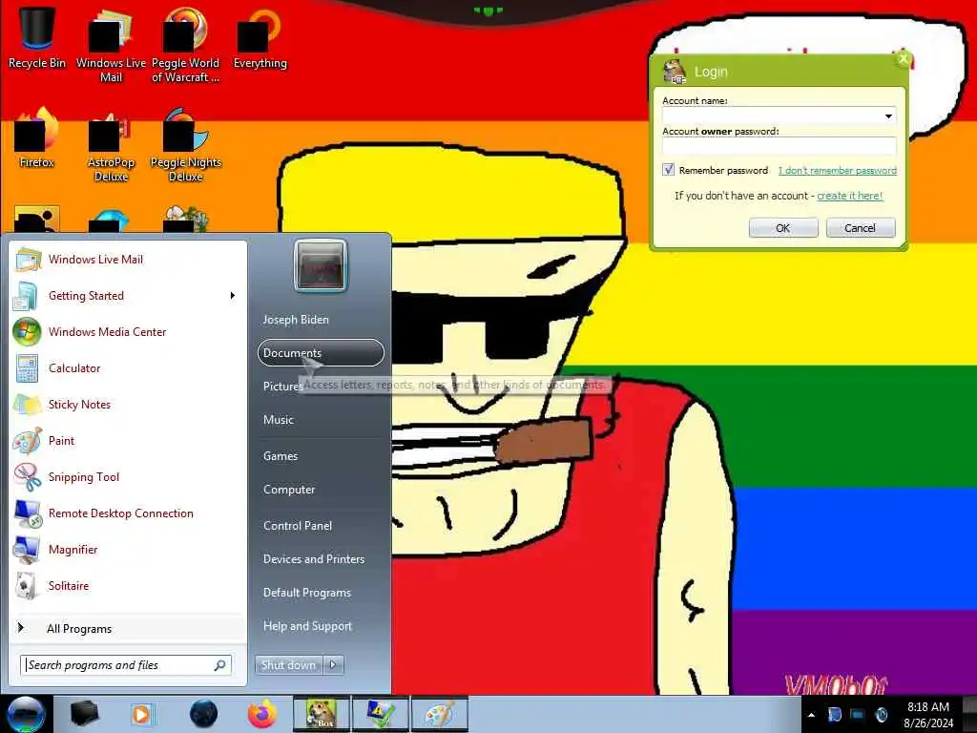Select AstroPop Deluxe desktop icon
The height and width of the screenshot is (733, 977).
111,145
